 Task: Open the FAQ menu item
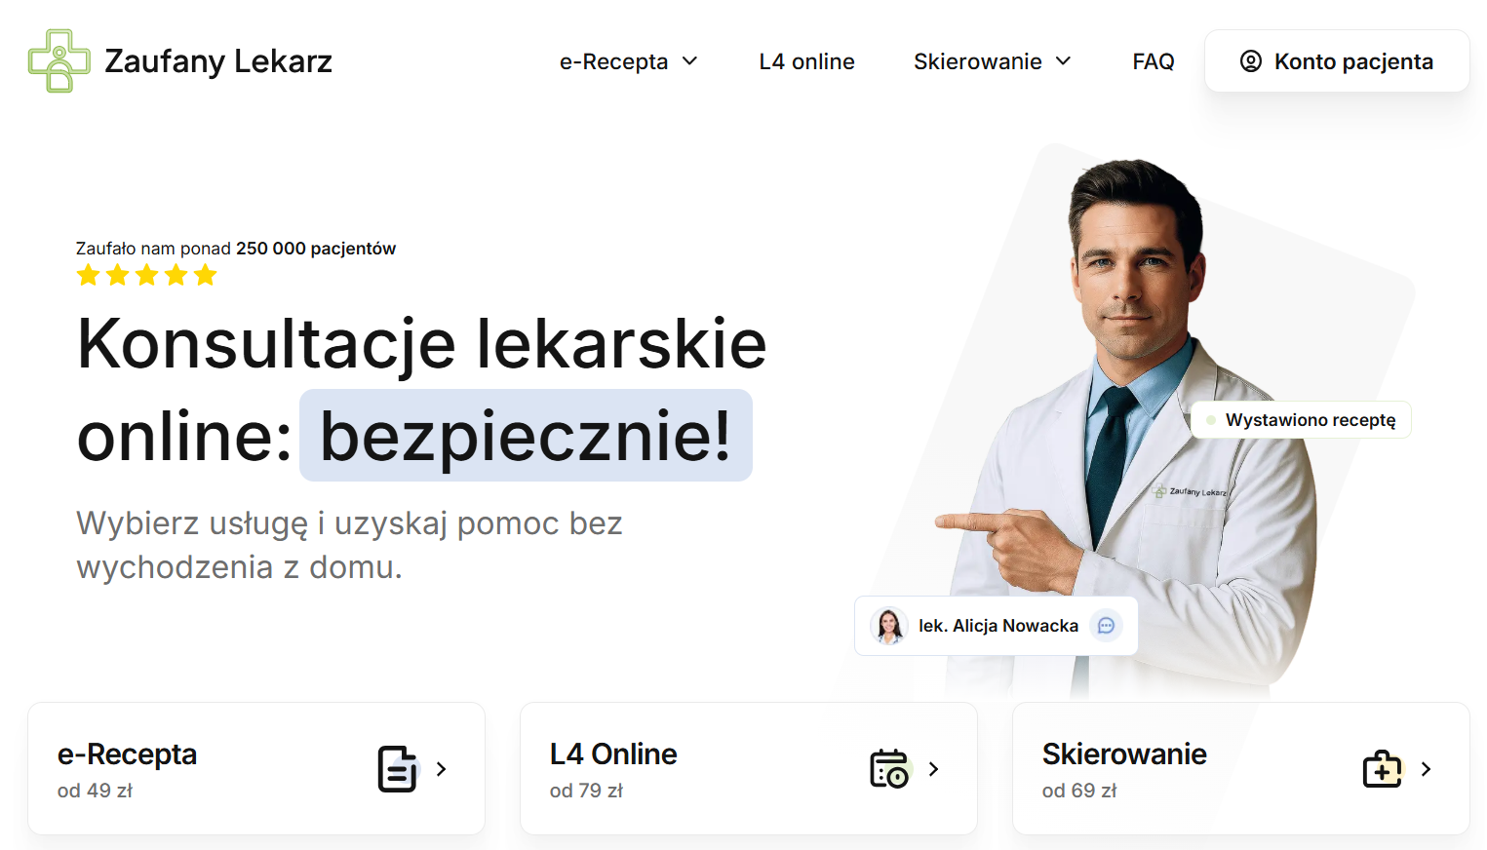(1153, 60)
